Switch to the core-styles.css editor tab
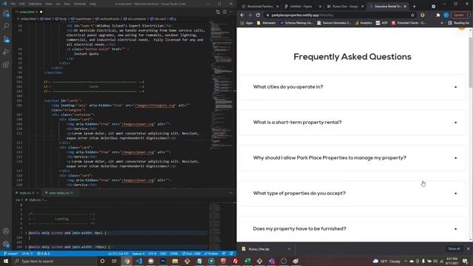The height and width of the screenshot is (266, 473). pos(59,193)
